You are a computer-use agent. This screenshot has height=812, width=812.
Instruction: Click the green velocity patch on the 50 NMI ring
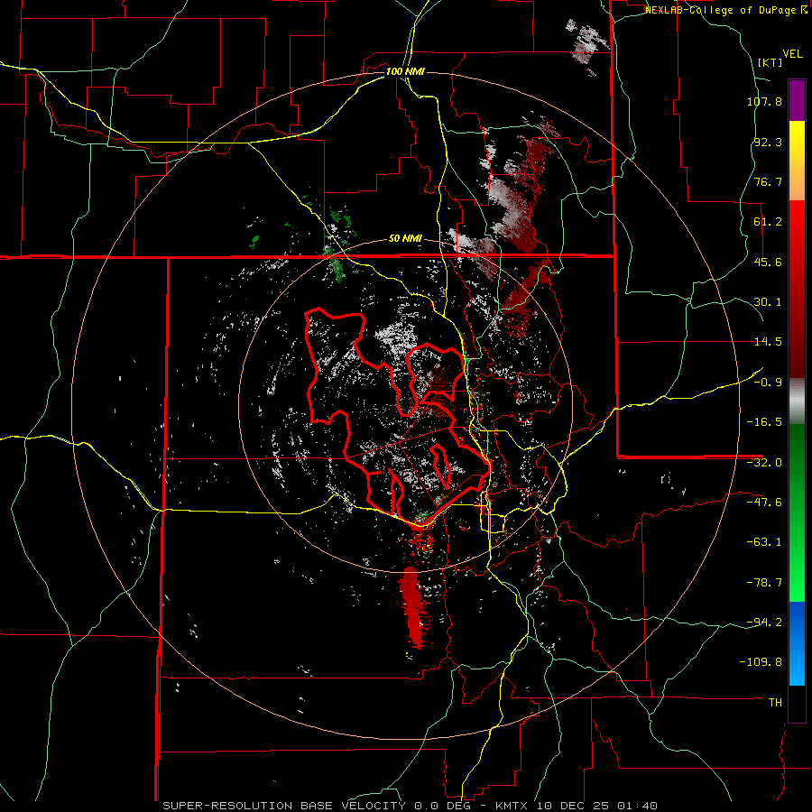point(336,263)
